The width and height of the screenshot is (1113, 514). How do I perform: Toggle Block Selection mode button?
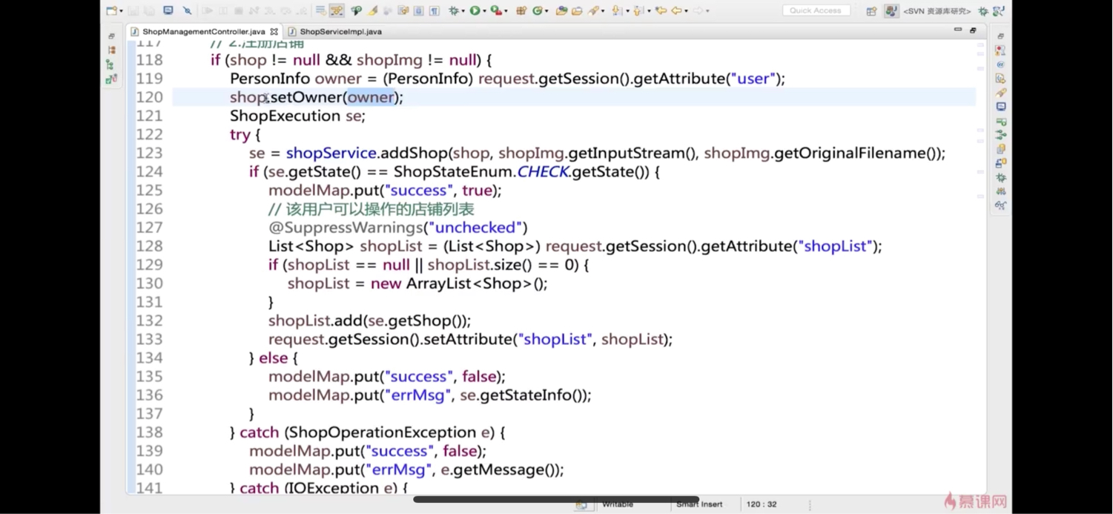(x=419, y=10)
